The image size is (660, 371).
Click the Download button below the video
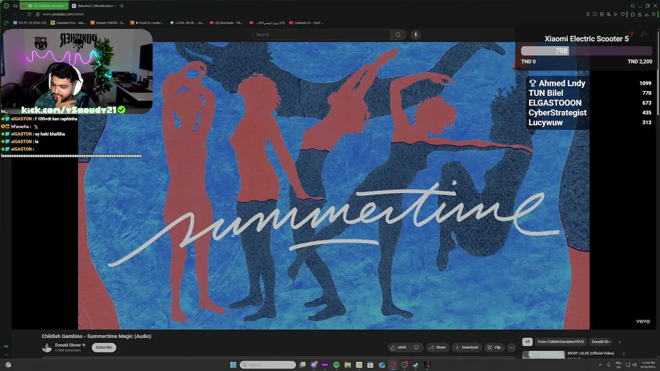pyautogui.click(x=467, y=347)
